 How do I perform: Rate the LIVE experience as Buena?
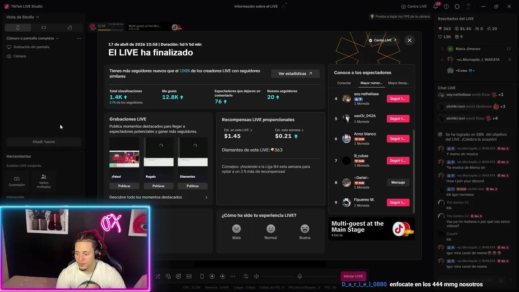pyautogui.click(x=305, y=232)
